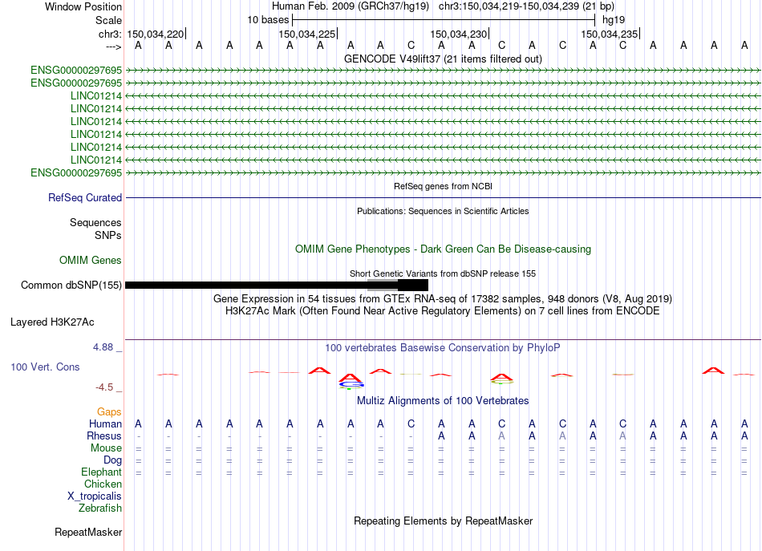The image size is (762, 551).
Task: Open Gene Expression in 54 tissues GTEx title
Action: coord(443,299)
